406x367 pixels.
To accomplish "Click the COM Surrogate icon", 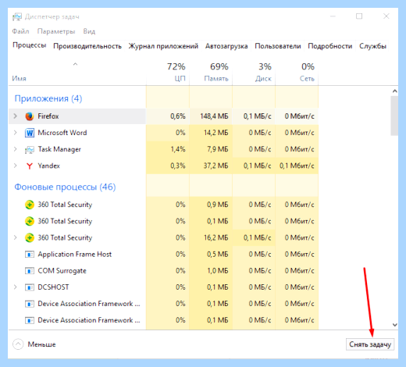I will click(30, 271).
